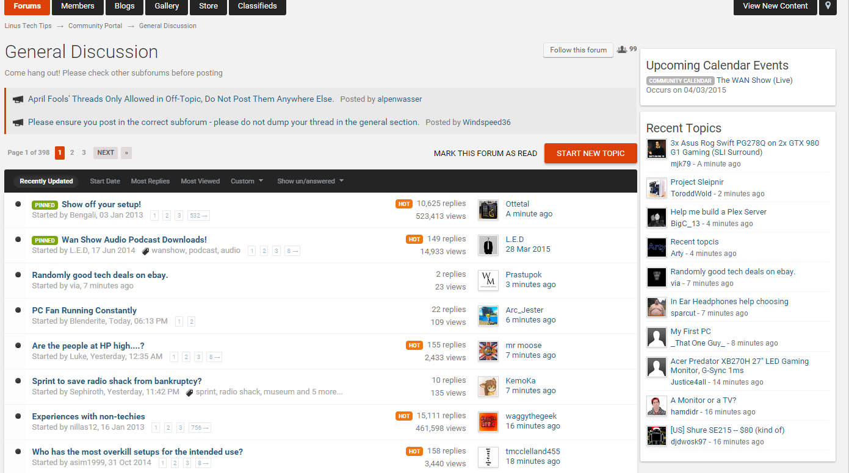Open the Blogs tab
Image resolution: width=849 pixels, height=473 pixels.
point(125,6)
